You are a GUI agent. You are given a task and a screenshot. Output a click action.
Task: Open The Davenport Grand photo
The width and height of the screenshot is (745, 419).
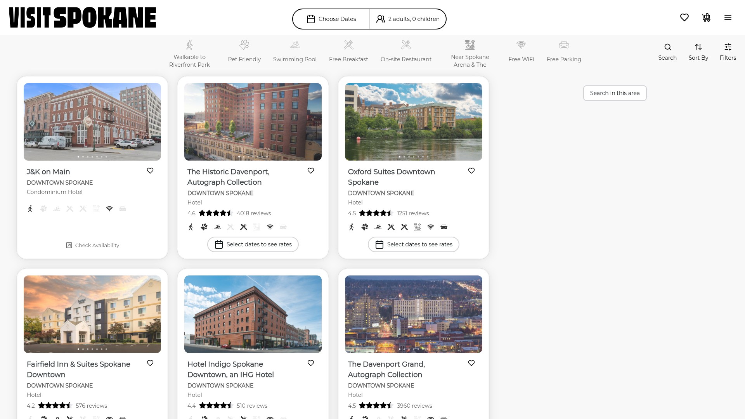(x=414, y=314)
